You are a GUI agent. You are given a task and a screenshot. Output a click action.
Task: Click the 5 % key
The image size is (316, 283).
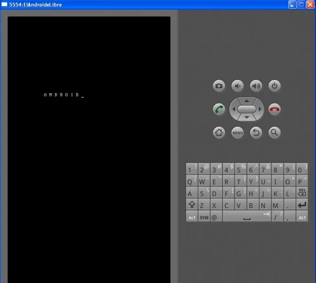coord(241,169)
